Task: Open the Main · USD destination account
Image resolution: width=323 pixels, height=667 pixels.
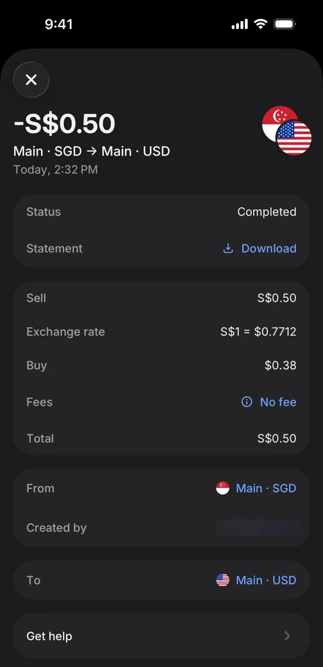Action: pyautogui.click(x=266, y=580)
